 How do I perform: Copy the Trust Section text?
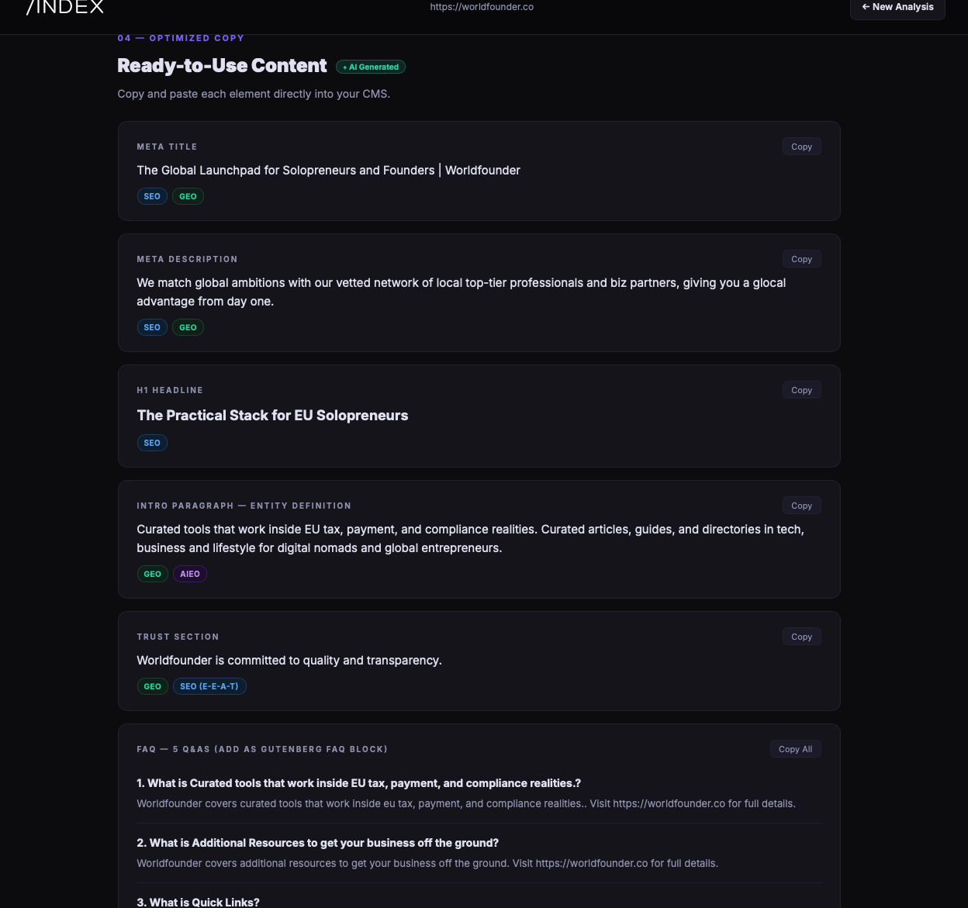point(801,637)
